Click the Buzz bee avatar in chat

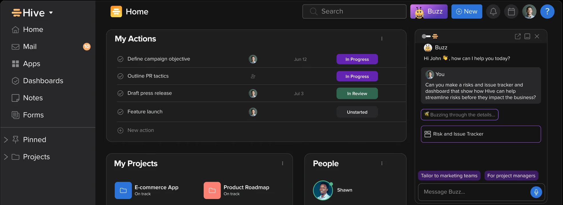tap(428, 48)
